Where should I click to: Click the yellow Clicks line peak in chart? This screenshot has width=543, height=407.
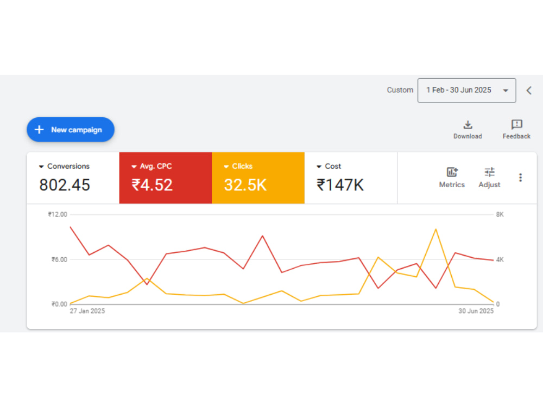[435, 229]
